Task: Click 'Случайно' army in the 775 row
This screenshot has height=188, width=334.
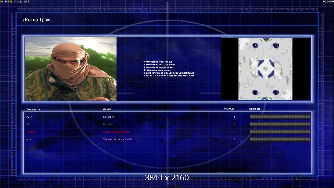Action: [109, 124]
